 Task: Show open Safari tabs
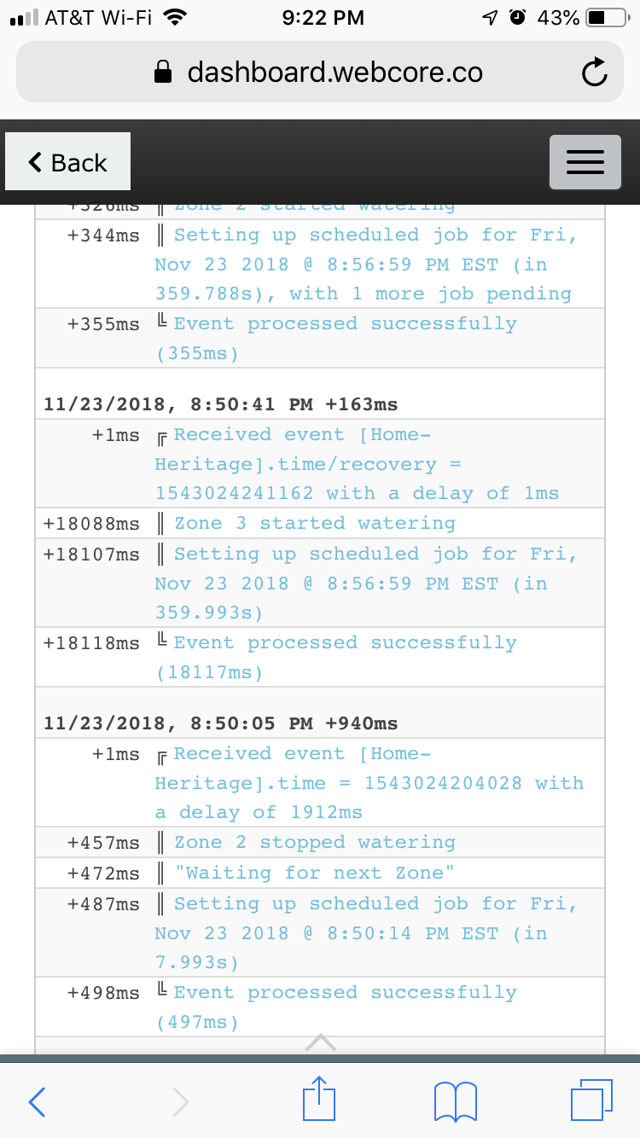591,1100
